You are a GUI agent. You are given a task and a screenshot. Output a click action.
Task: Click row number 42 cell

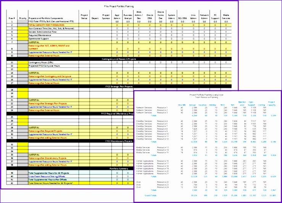point(12,183)
